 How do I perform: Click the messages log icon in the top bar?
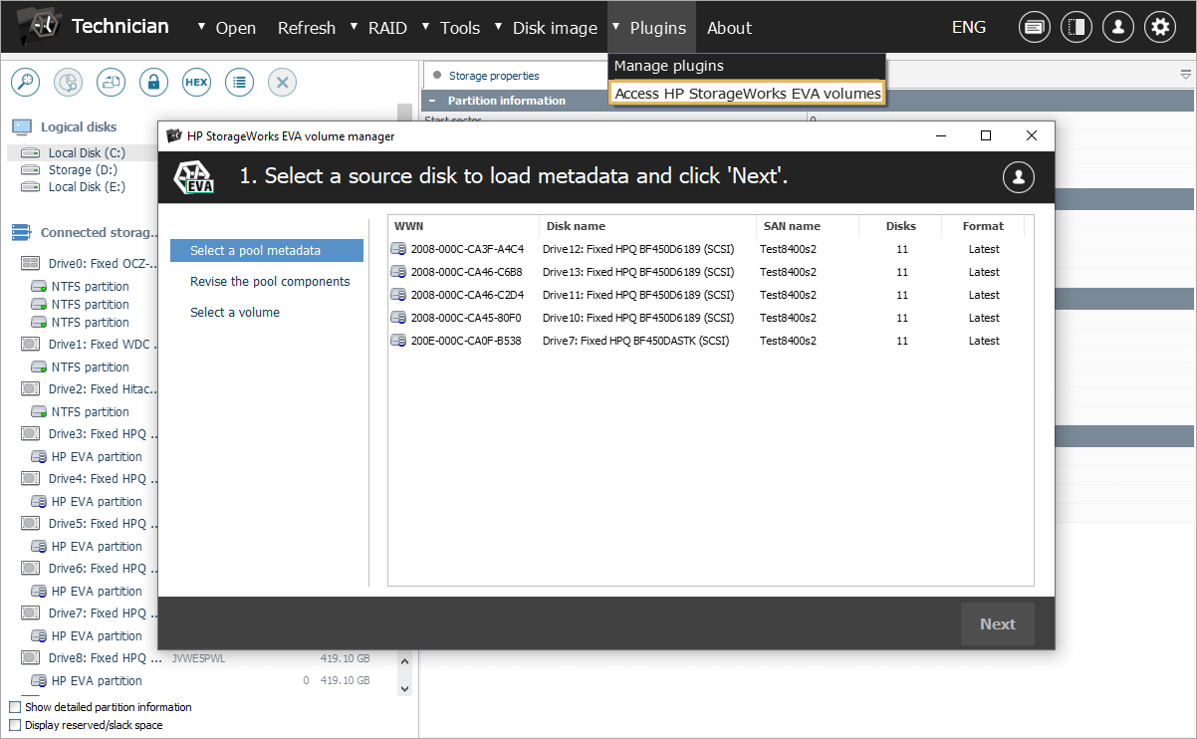pyautogui.click(x=1035, y=28)
